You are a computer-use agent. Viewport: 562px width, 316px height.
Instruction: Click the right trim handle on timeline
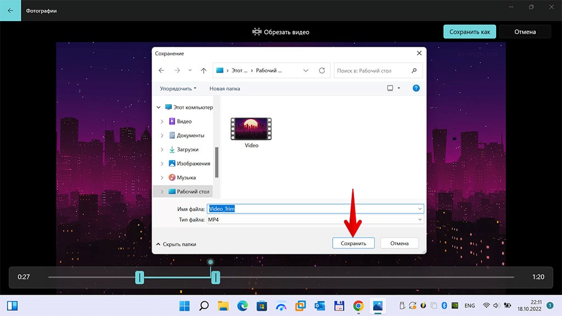coord(216,278)
